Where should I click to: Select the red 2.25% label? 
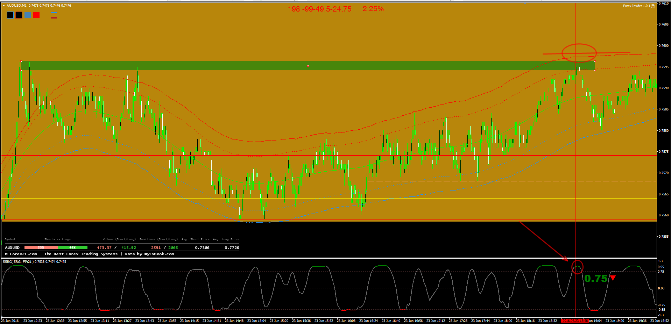click(373, 9)
